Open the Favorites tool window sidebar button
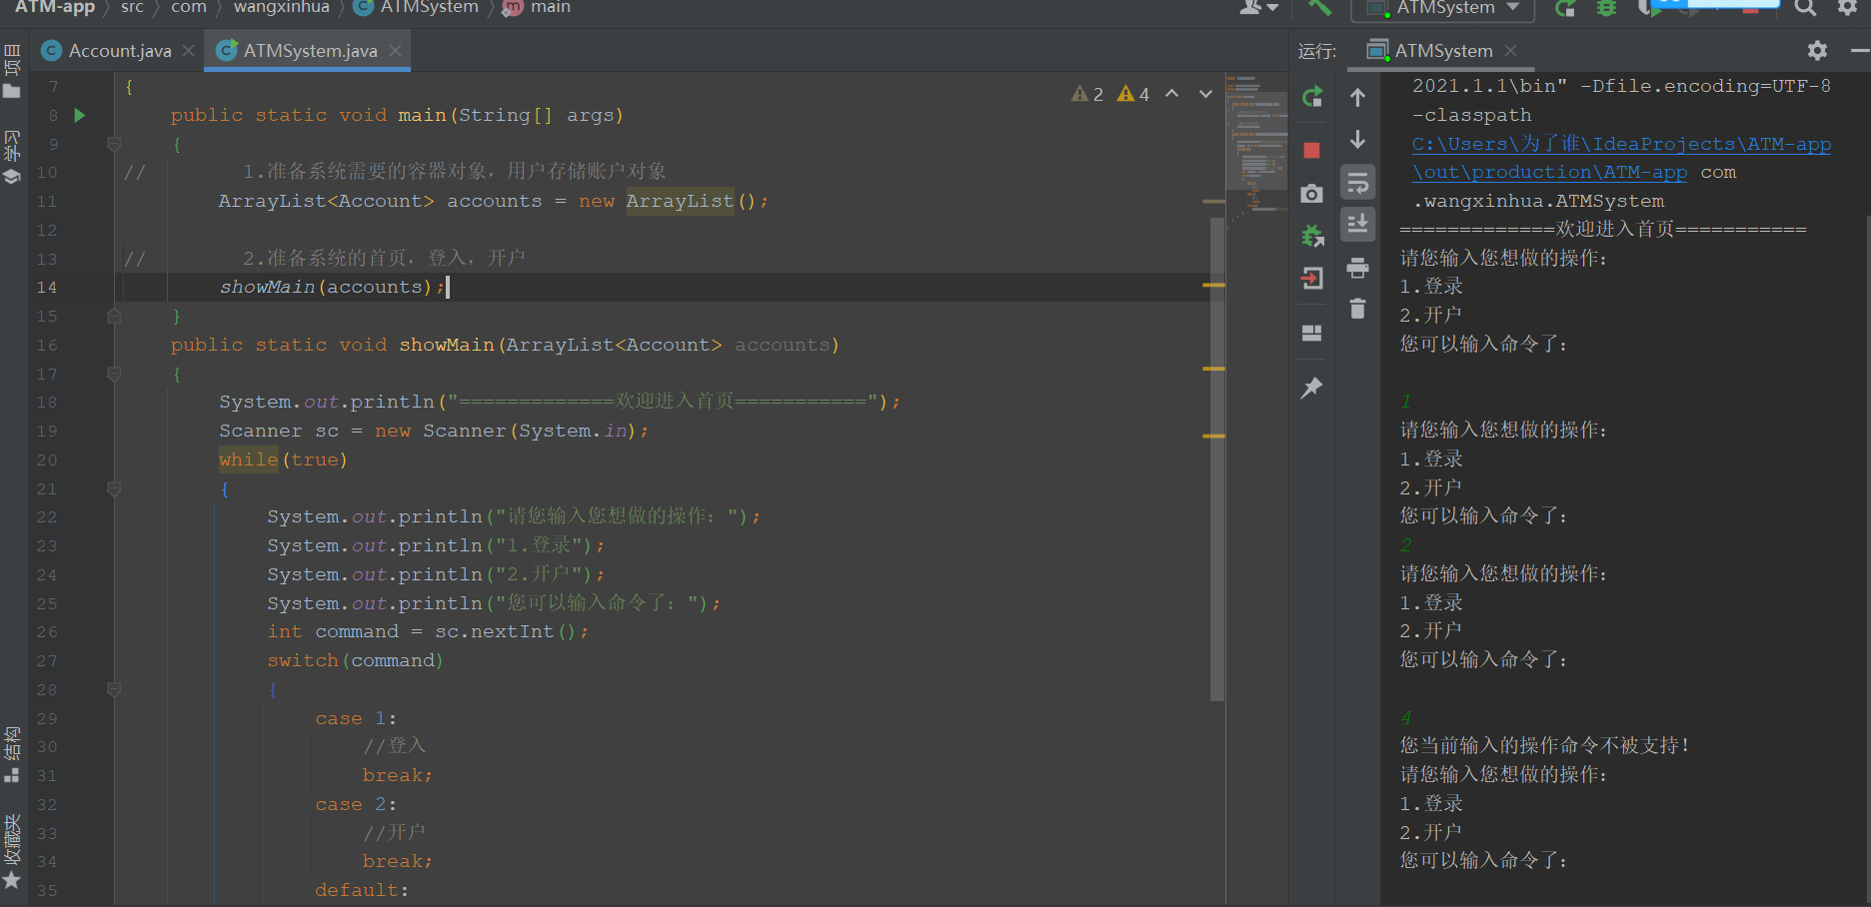Viewport: 1871px width, 907px height. tap(12, 852)
